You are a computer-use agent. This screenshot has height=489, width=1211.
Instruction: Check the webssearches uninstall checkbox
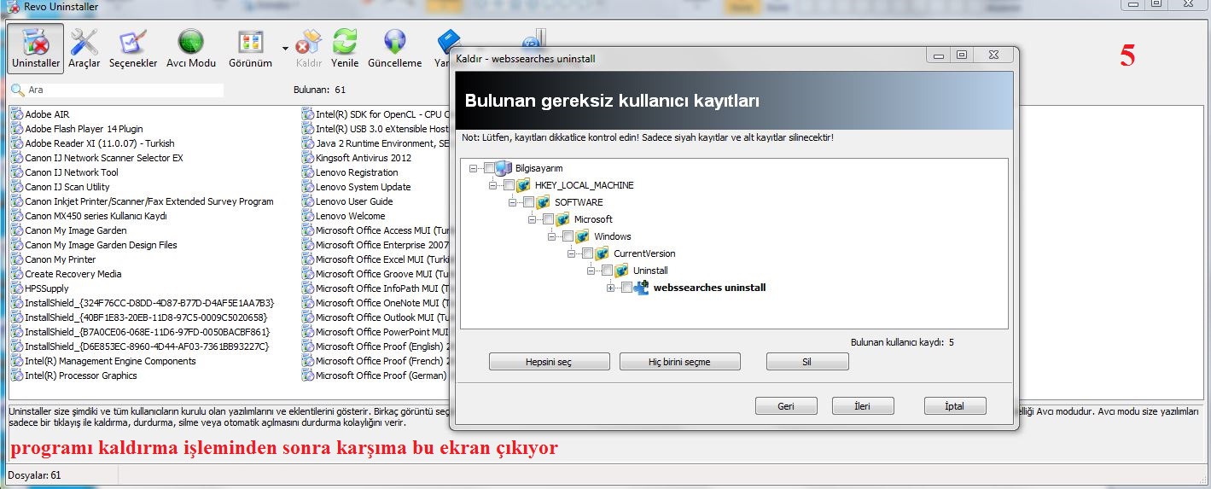627,288
